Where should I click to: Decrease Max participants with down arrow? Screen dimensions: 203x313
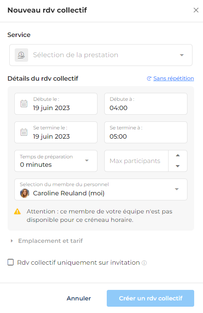[x=178, y=166]
